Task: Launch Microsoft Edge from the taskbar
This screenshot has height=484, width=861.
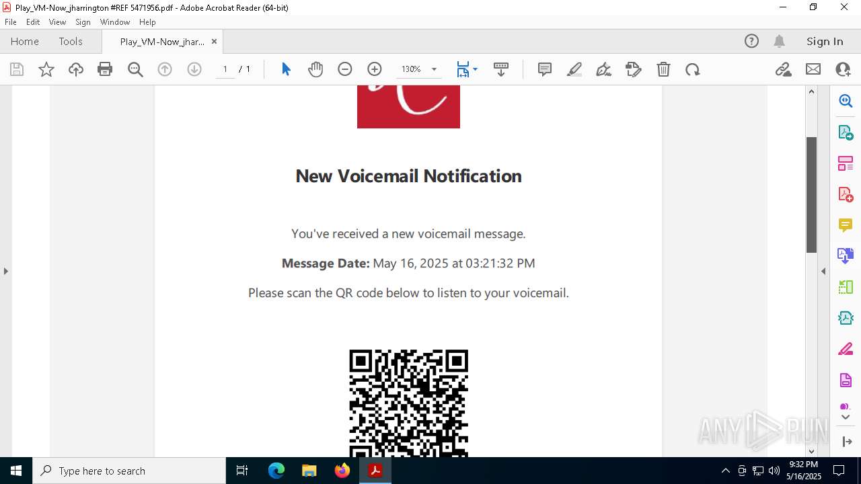Action: (276, 471)
